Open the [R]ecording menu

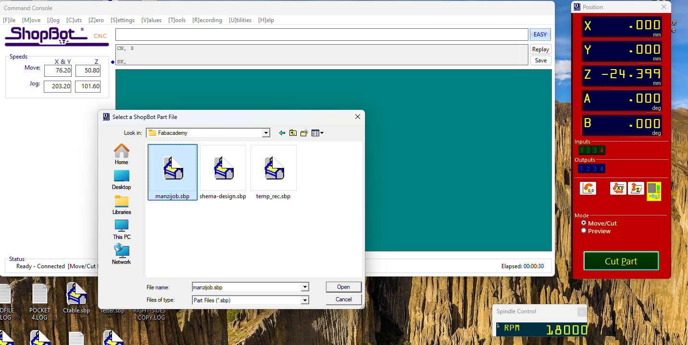[x=207, y=20]
